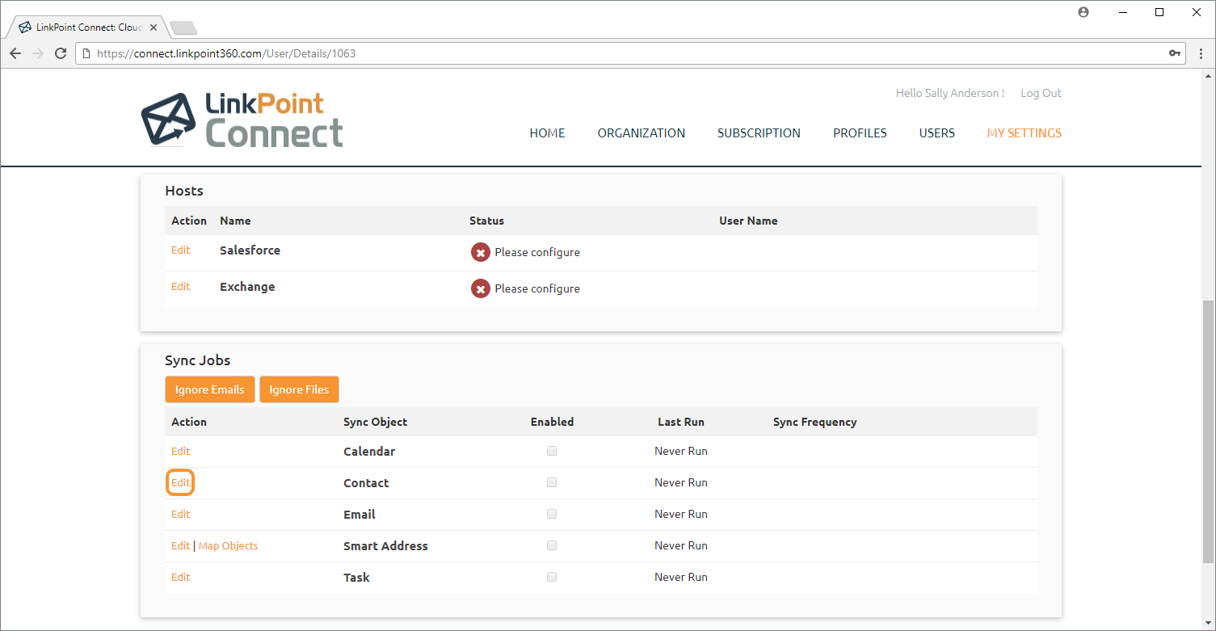Enable the Calendar sync job checkbox
Image resolution: width=1216 pixels, height=631 pixels.
coord(552,451)
